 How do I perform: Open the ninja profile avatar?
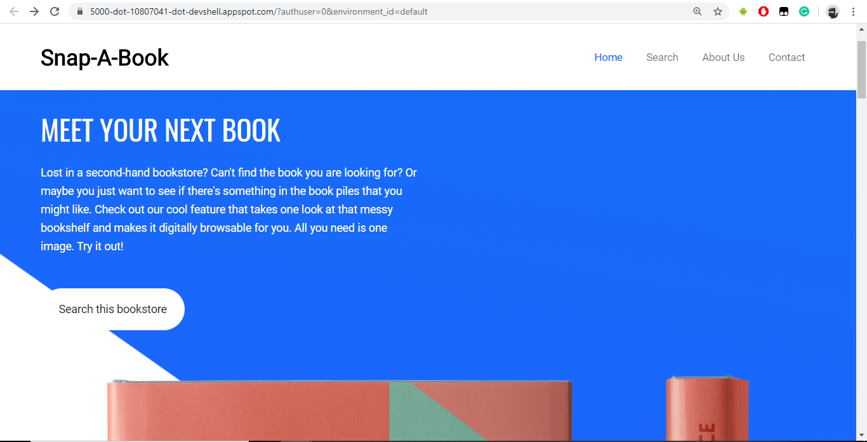[833, 11]
